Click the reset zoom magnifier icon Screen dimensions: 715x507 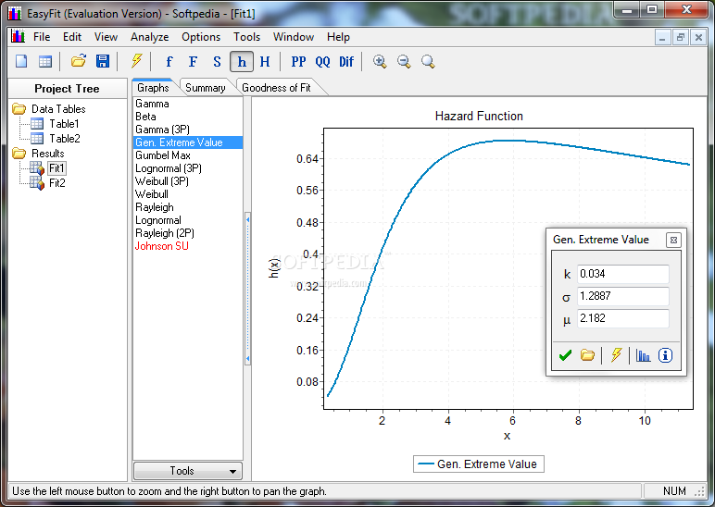click(428, 61)
